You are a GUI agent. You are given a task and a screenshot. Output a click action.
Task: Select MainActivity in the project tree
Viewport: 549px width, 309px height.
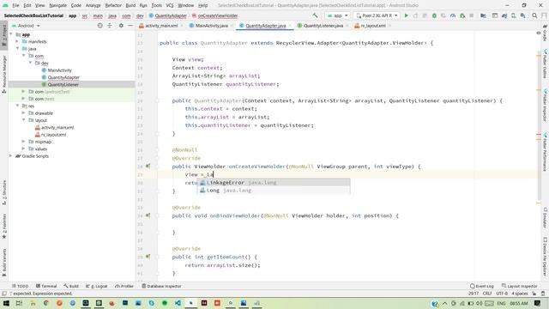[59, 70]
